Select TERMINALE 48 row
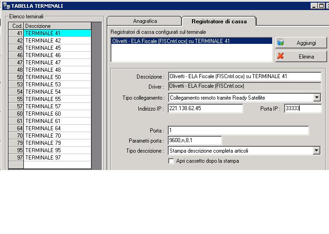 point(50,70)
